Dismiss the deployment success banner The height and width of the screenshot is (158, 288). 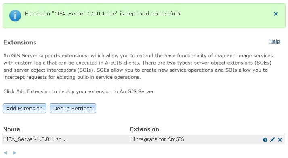click(x=276, y=14)
